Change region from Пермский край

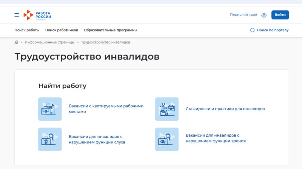pos(243,15)
